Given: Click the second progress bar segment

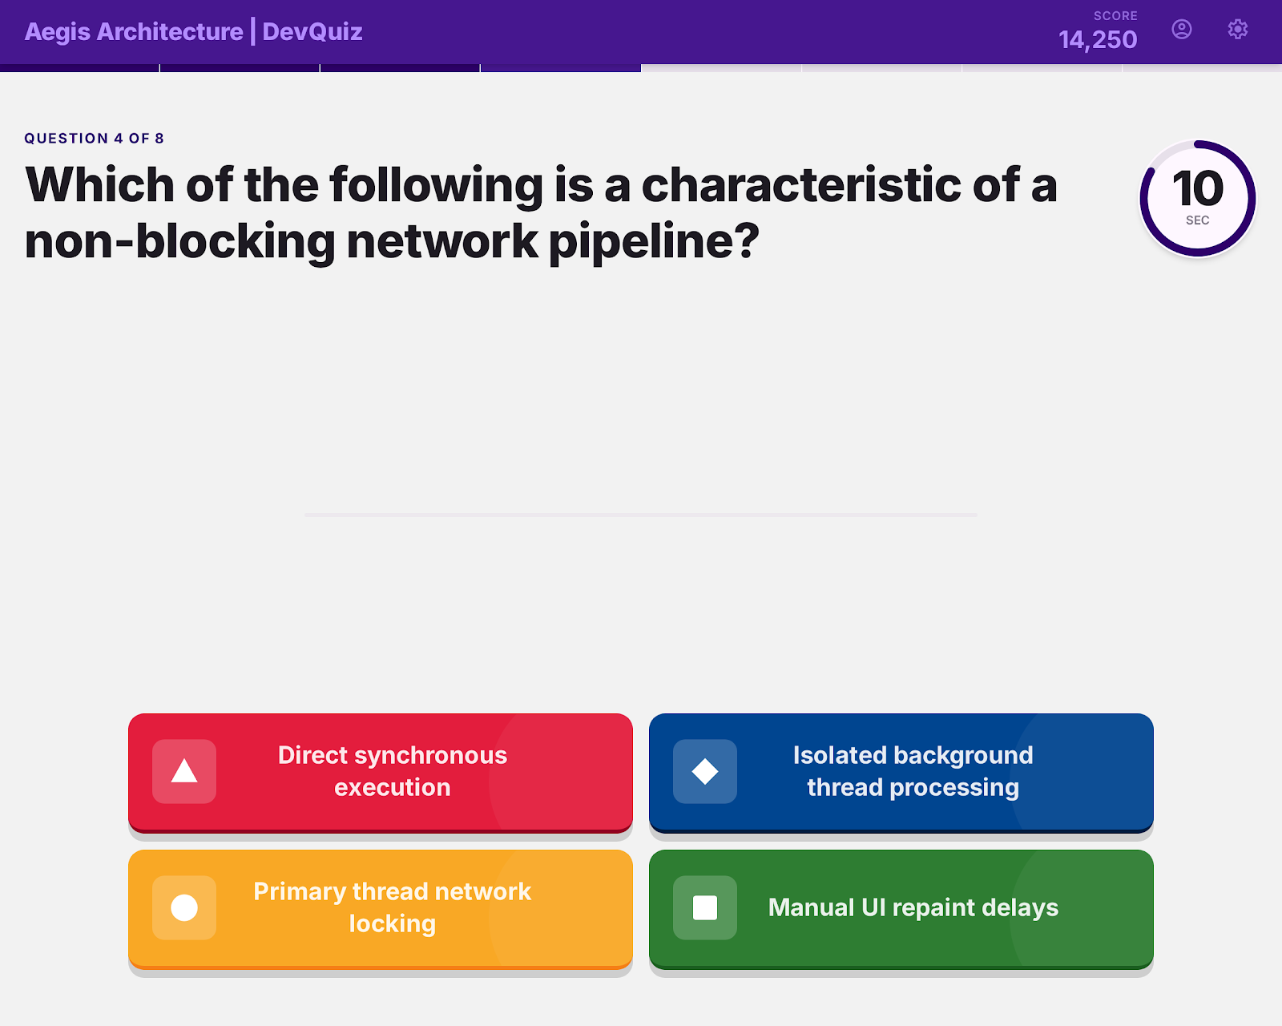Looking at the screenshot, I should 240,68.
